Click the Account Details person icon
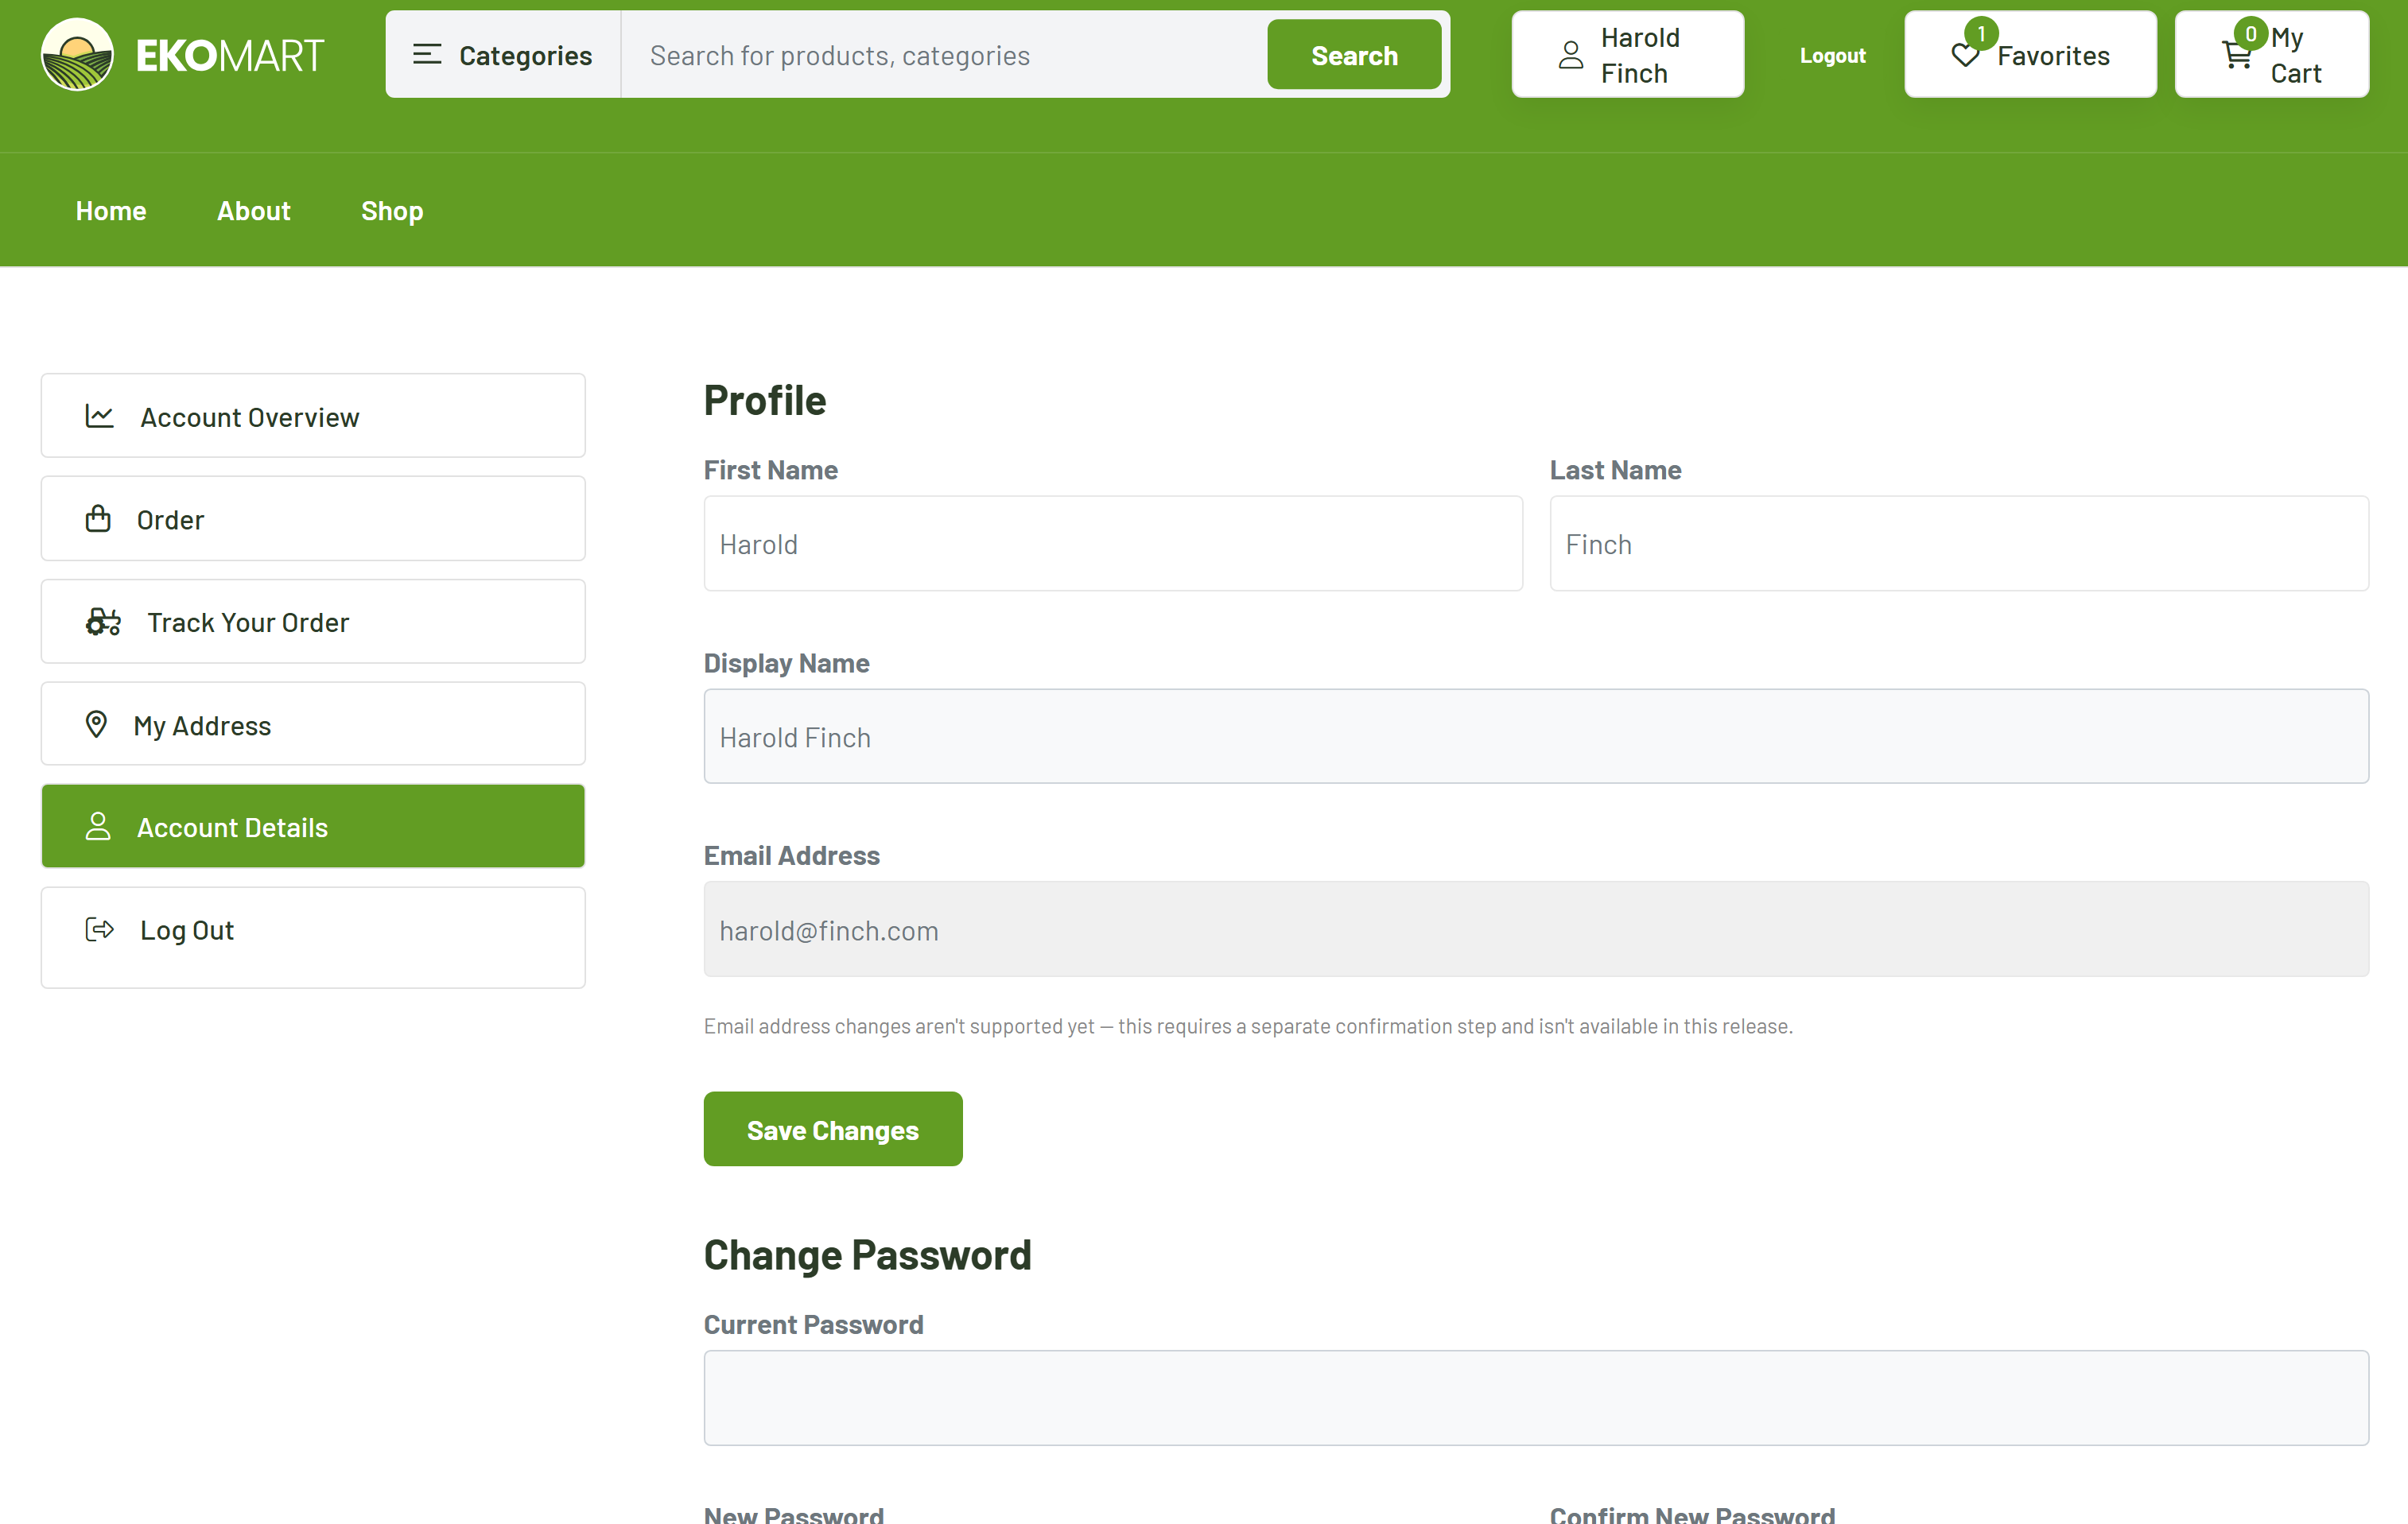Screen dimensions: 2408x1524 click(x=98, y=826)
